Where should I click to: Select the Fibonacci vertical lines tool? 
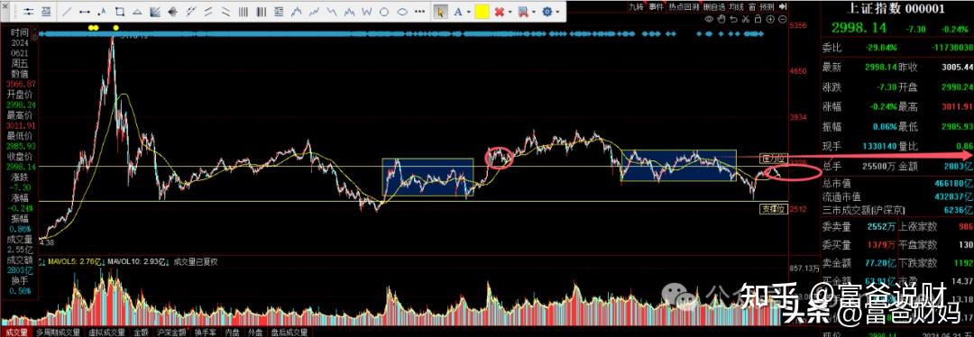pos(261,12)
